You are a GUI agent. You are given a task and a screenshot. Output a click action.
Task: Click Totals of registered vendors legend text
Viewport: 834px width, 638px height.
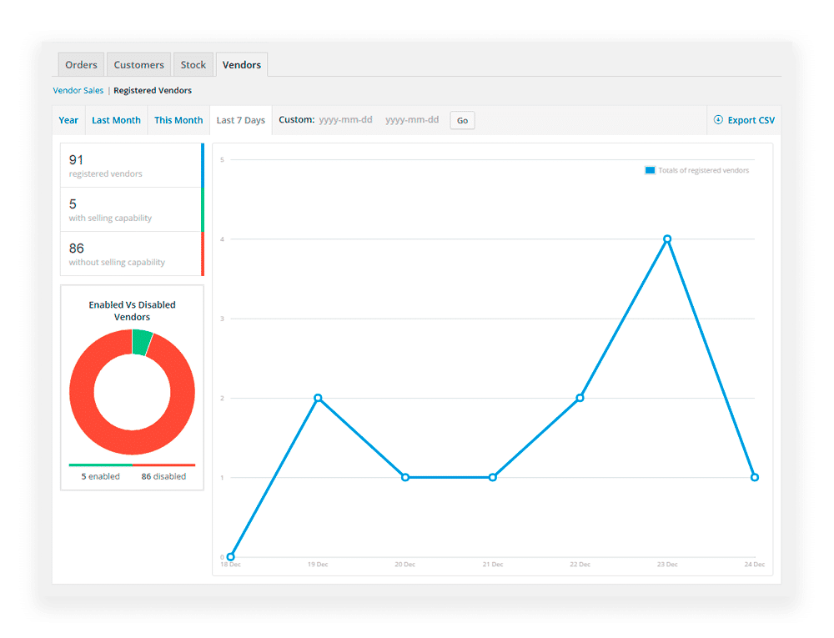click(x=703, y=170)
